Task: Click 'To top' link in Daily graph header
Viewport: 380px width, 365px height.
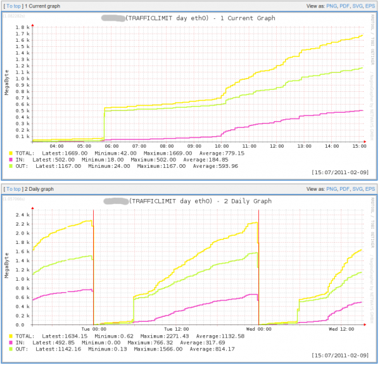Action: (14, 189)
